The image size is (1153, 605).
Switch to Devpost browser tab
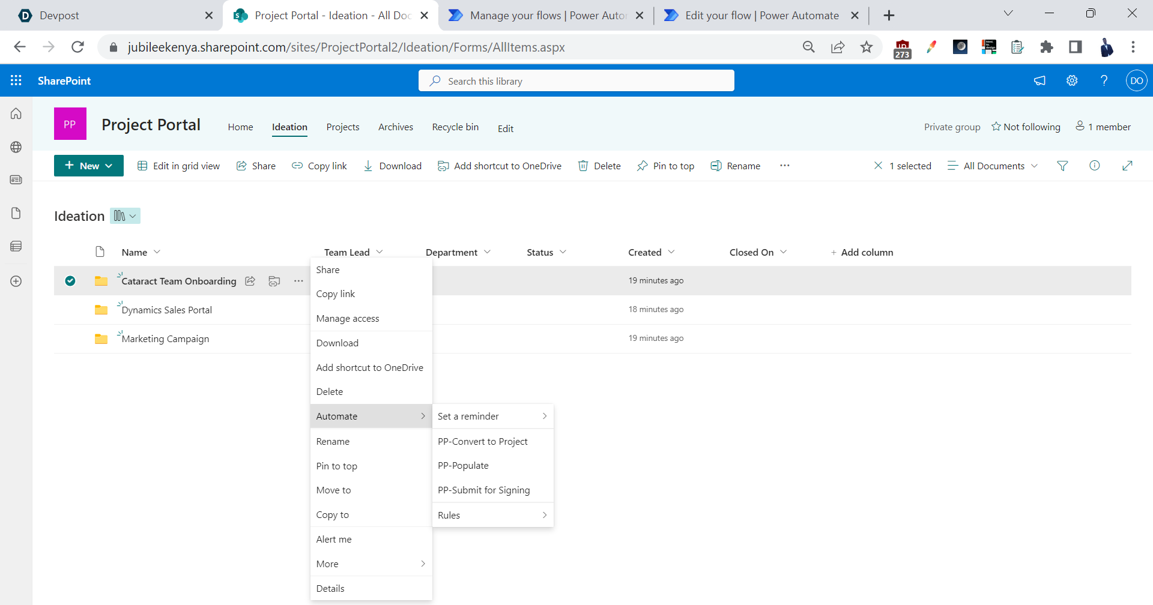point(114,16)
